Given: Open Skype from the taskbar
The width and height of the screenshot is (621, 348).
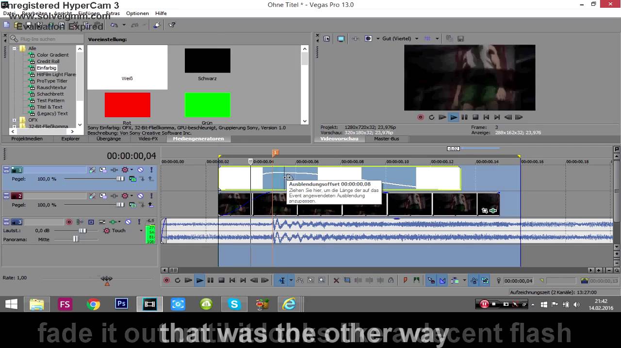Looking at the screenshot, I should pos(234,304).
